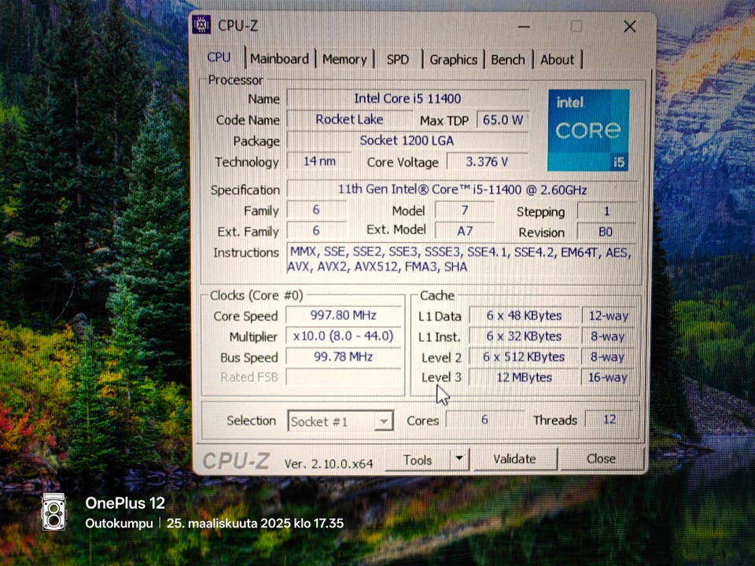Viewport: 755px width, 566px height.
Task: Click the processor name 'Intel Core i5 11400'
Action: 407,98
